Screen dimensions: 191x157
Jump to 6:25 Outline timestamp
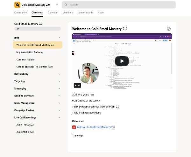74,101
